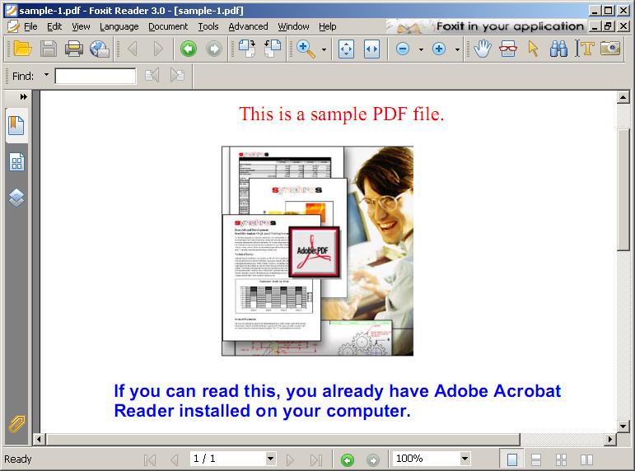The height and width of the screenshot is (471, 635).
Task: Switch to Single Page layout
Action: [512, 459]
